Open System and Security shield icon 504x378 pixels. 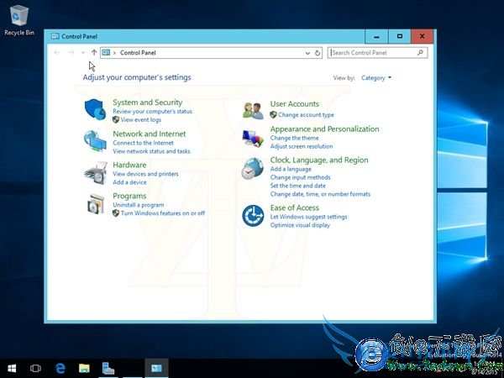pos(95,109)
